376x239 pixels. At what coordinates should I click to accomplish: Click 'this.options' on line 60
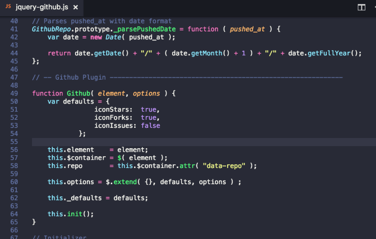tap(71, 182)
